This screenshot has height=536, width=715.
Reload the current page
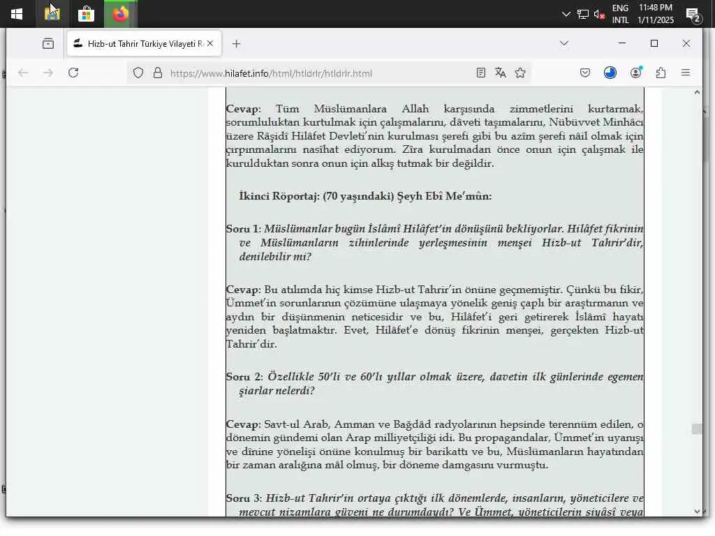[x=73, y=73]
